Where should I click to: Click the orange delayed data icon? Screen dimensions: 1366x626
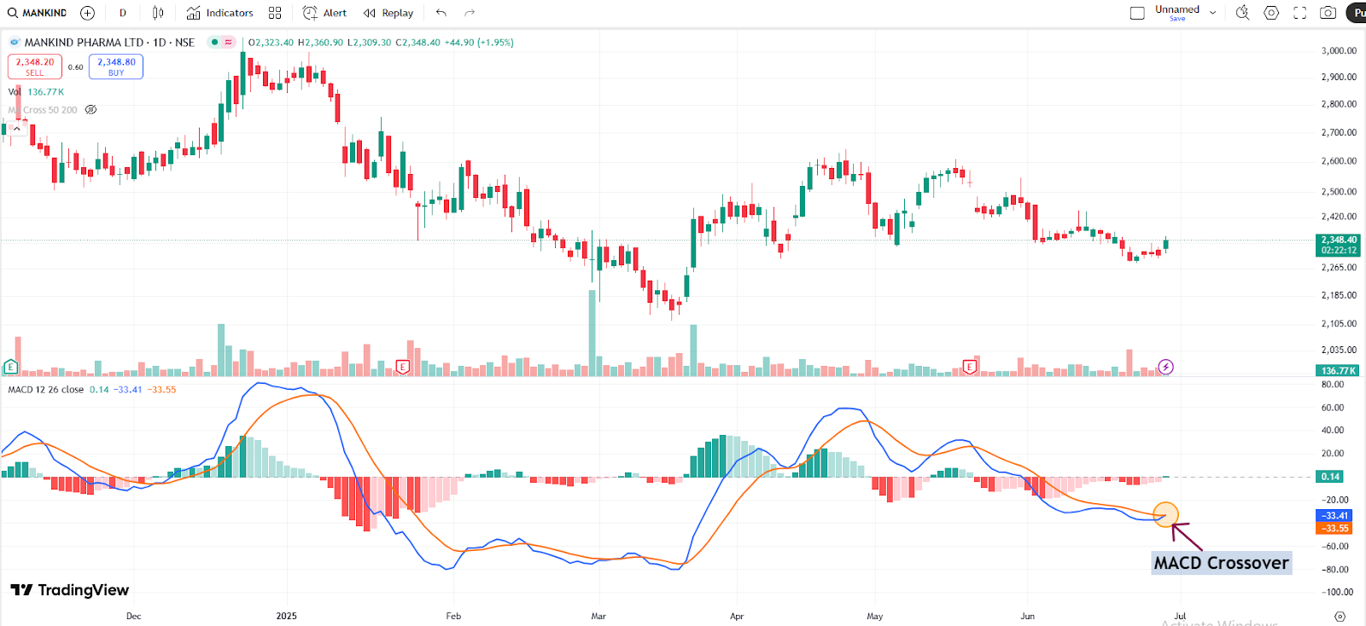click(x=228, y=42)
